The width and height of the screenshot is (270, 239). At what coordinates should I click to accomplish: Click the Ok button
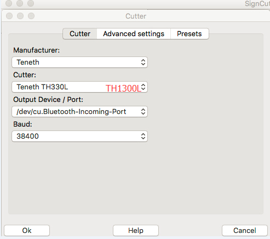point(27,231)
